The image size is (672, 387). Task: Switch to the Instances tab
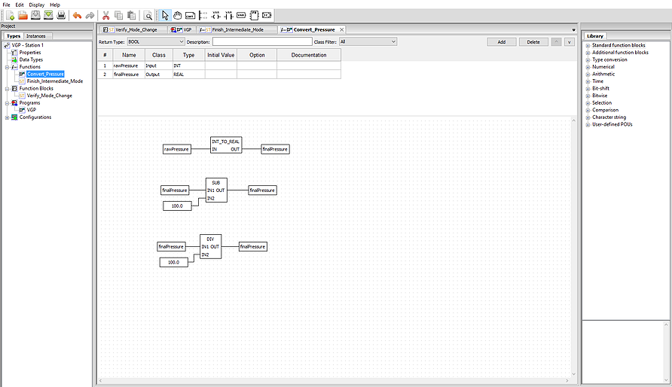click(x=36, y=36)
